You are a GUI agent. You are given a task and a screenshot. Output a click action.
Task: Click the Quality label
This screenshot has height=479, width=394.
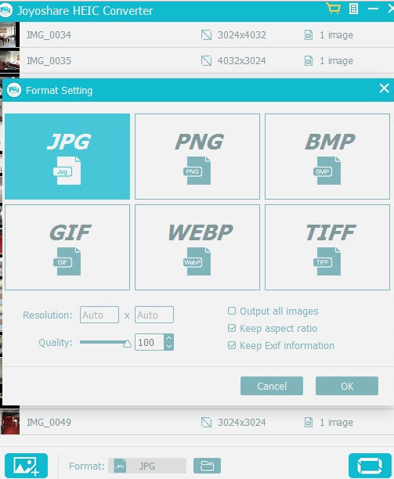(56, 343)
